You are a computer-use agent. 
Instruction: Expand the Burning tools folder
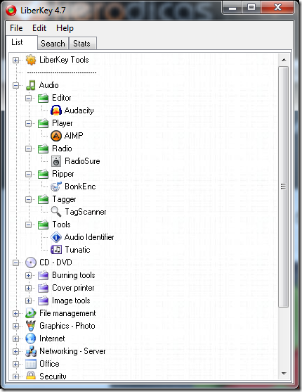click(29, 275)
